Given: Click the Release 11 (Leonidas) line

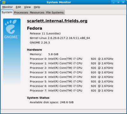Looking at the screenshot, I should tap(45, 33).
